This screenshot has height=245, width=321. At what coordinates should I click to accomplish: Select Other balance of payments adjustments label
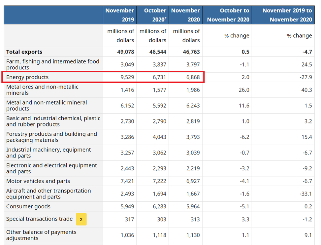[x=41, y=235]
